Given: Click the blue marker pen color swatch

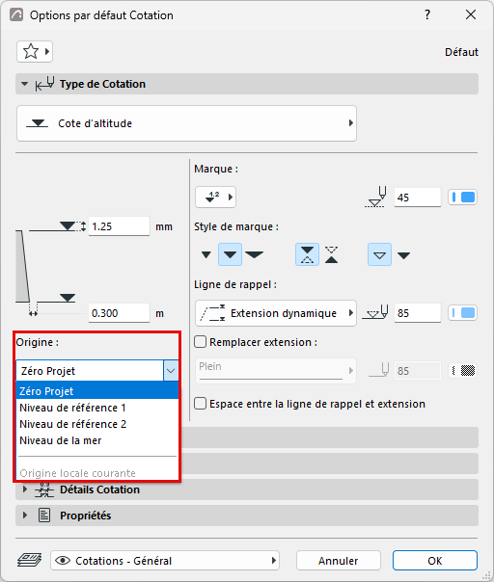Looking at the screenshot, I should click(x=462, y=198).
